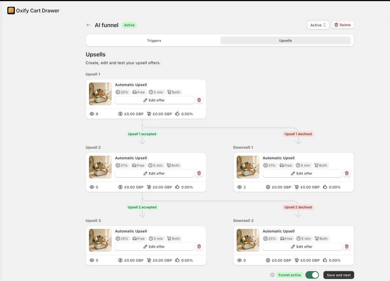Image resolution: width=390 pixels, height=281 pixels.
Task: Click the Free shipping badge on Downsell 1
Action: click(x=286, y=165)
